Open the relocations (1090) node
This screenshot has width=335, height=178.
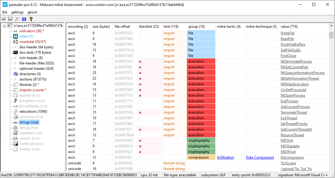(33, 112)
